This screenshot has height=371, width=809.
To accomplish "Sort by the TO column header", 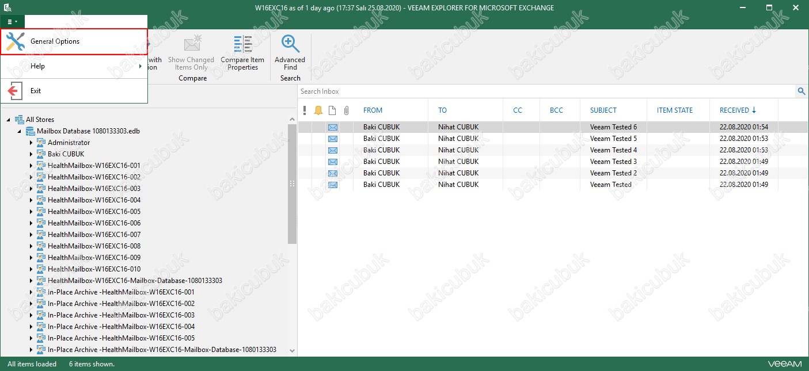I will 442,110.
